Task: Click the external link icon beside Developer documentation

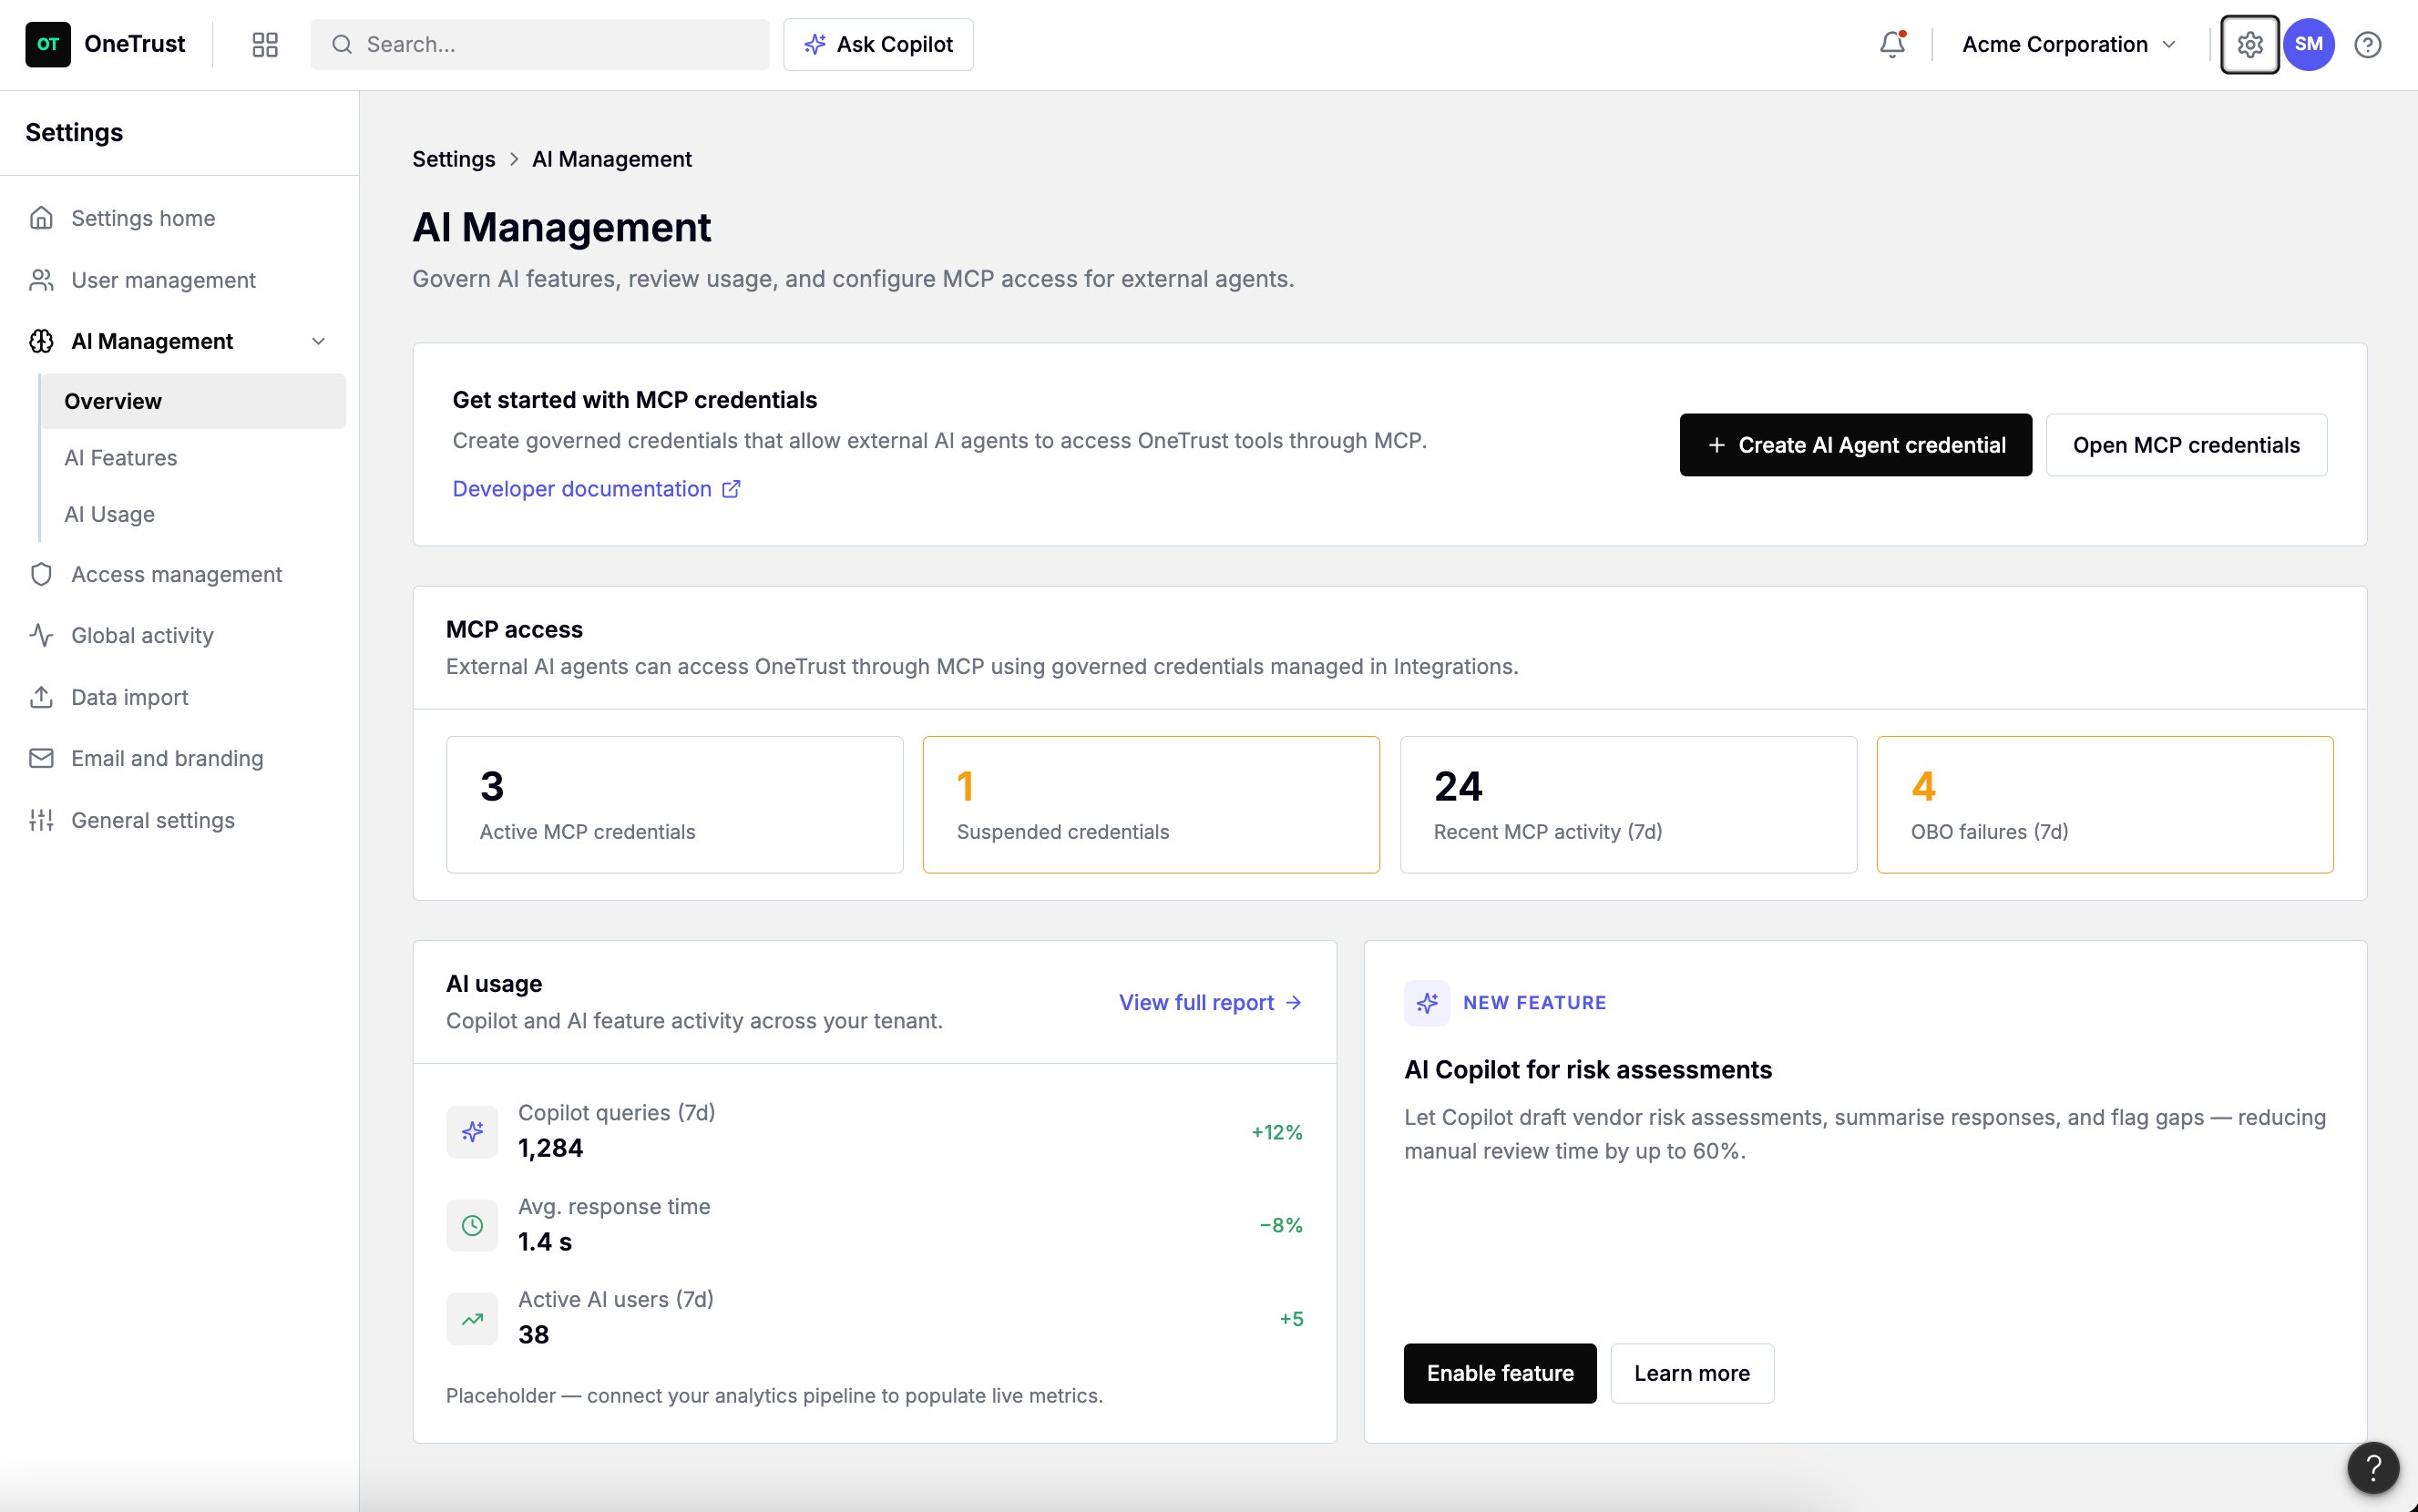Action: coord(732,489)
